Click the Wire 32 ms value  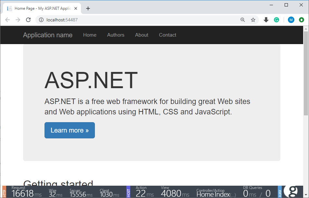pyautogui.click(x=56, y=194)
